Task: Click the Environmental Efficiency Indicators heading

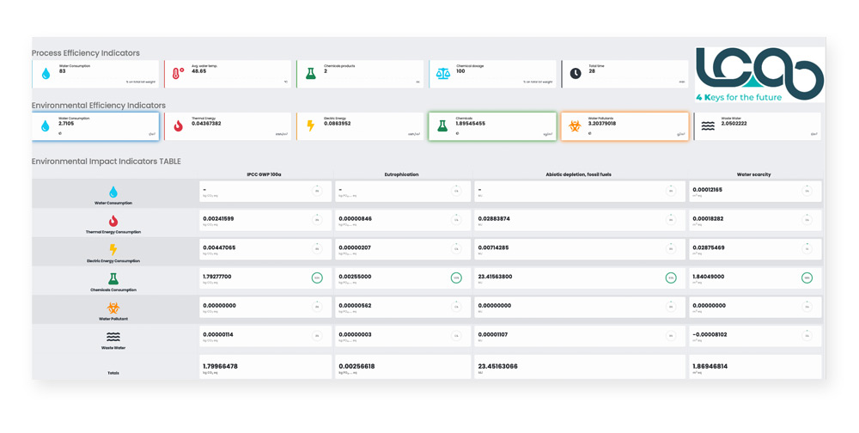Action: pos(99,105)
